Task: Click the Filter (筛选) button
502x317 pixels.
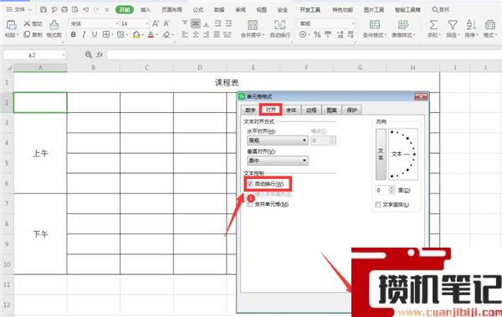Action: click(453, 28)
